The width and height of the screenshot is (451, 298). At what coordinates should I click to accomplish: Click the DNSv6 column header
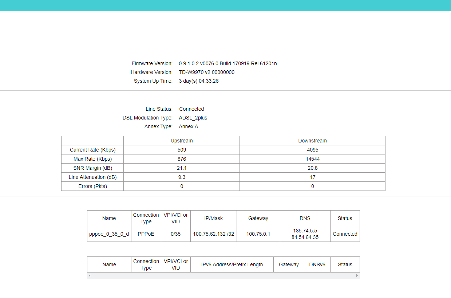point(317,264)
